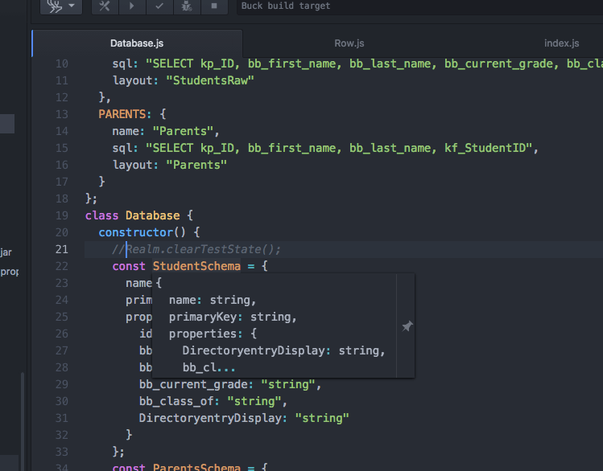Click the PARENTS key on line 13

click(122, 114)
